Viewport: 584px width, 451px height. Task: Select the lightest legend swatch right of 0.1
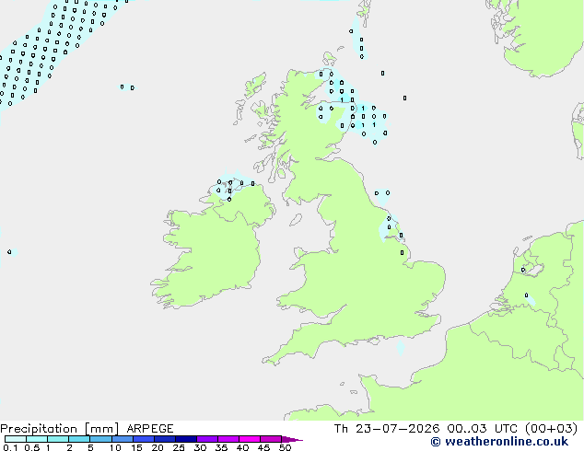click(x=16, y=439)
